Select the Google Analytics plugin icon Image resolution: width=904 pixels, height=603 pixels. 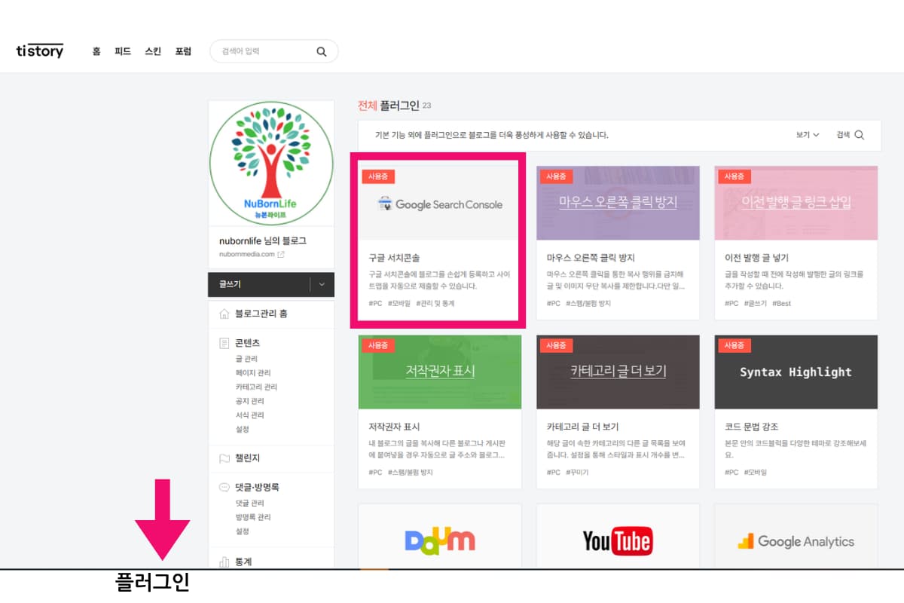[x=795, y=541]
